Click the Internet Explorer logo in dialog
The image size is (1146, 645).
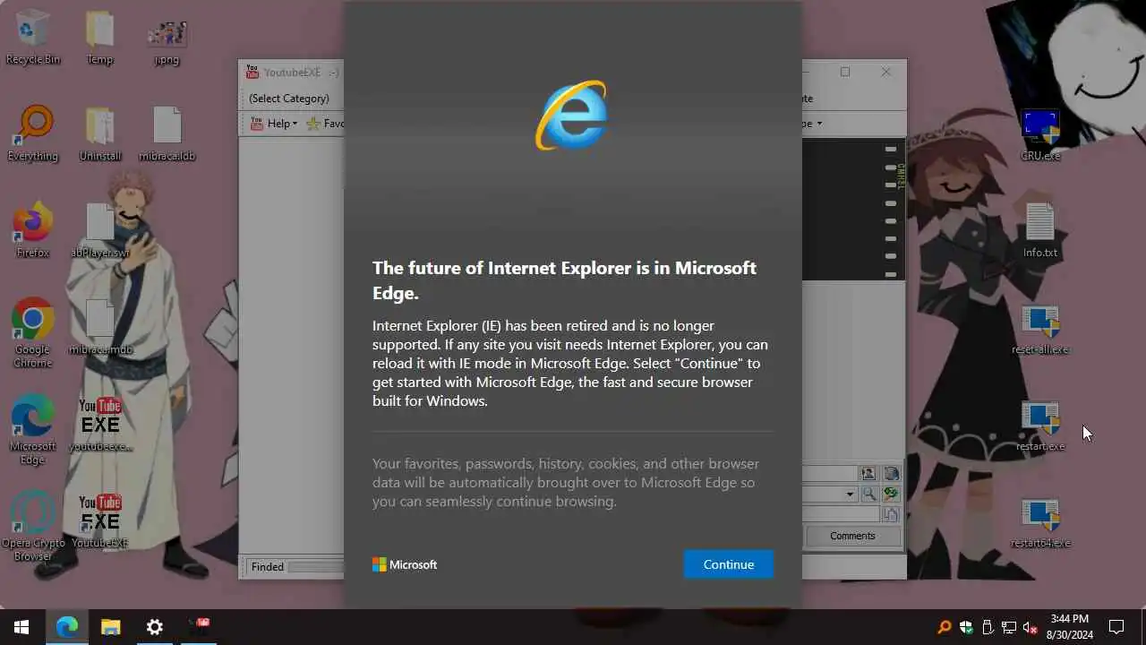(571, 116)
